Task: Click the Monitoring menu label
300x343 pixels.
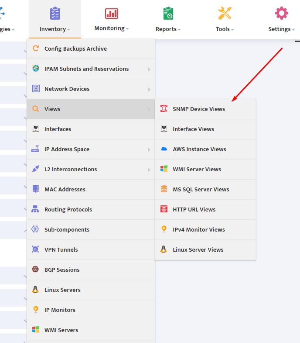Action: click(x=109, y=28)
